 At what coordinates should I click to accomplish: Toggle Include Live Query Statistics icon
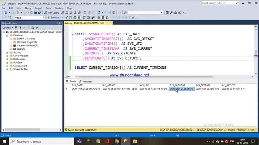pos(89,17)
